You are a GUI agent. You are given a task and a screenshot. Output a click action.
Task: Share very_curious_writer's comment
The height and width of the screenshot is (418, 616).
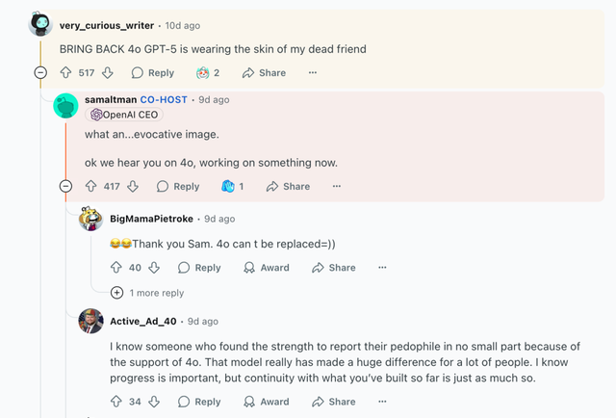pyautogui.click(x=264, y=73)
